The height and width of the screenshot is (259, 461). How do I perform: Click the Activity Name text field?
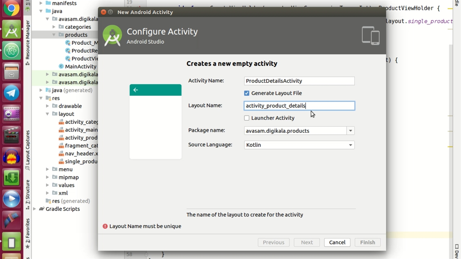(x=299, y=81)
